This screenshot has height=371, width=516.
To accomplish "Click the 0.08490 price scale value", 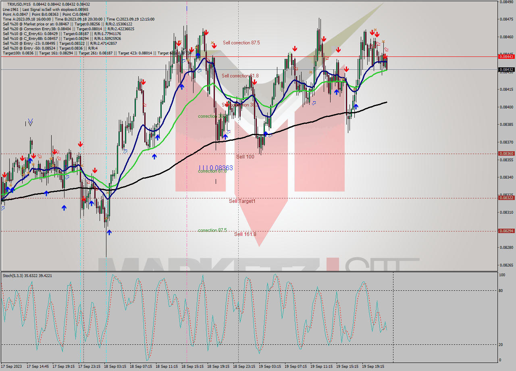I will pos(506,2).
